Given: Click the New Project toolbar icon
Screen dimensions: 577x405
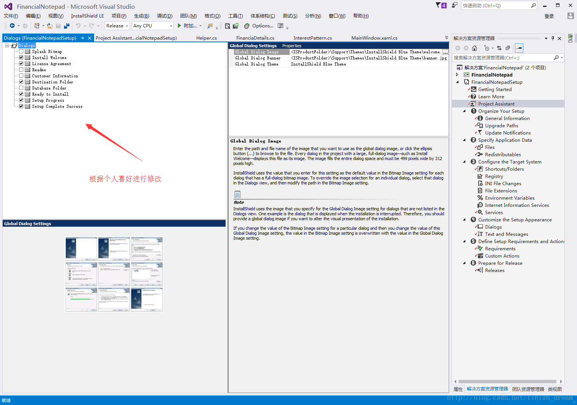Looking at the screenshot, I should (37, 26).
